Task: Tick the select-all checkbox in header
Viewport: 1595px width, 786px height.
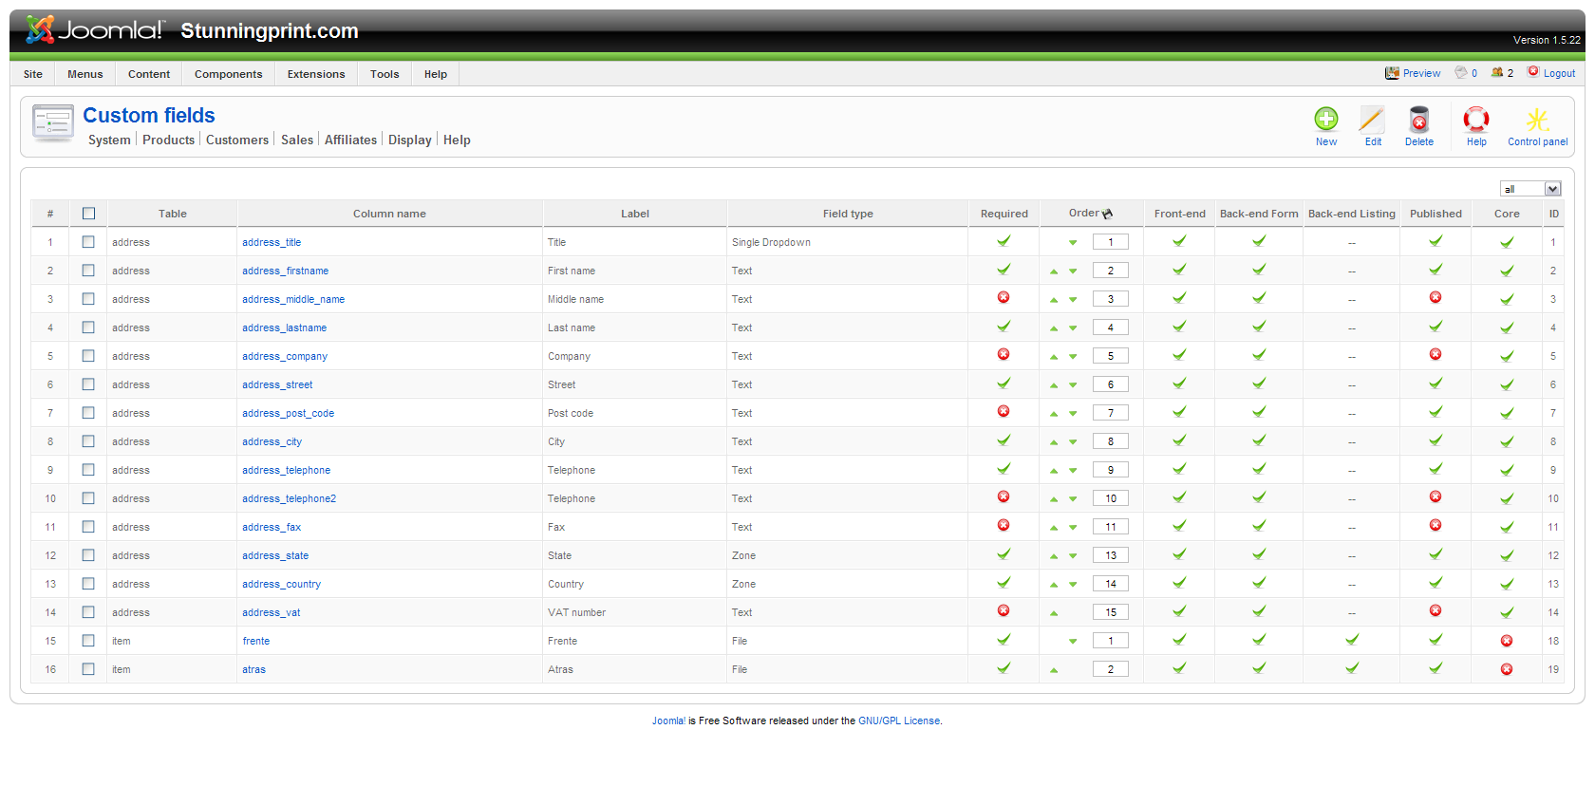Action: coord(88,214)
